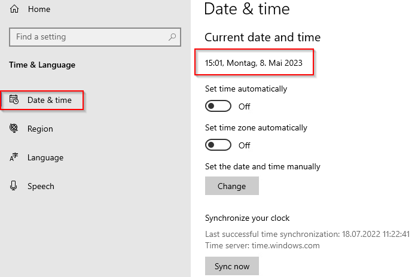412x277 pixels.
Task: Open the Language settings
Action: [45, 157]
